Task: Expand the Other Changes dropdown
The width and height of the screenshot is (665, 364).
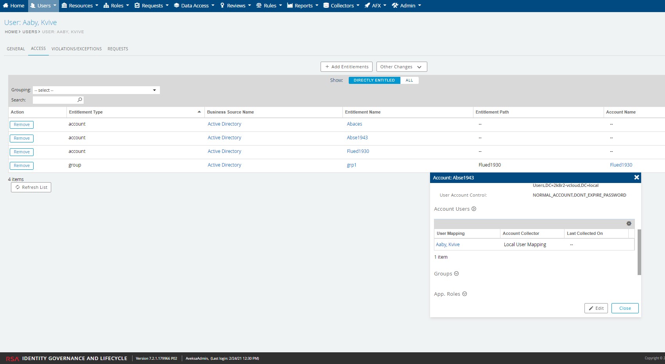Action: [x=402, y=67]
